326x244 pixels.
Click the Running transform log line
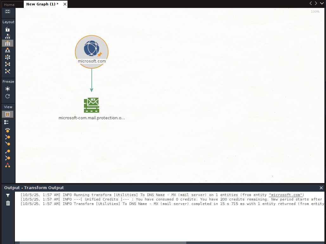[162, 195]
